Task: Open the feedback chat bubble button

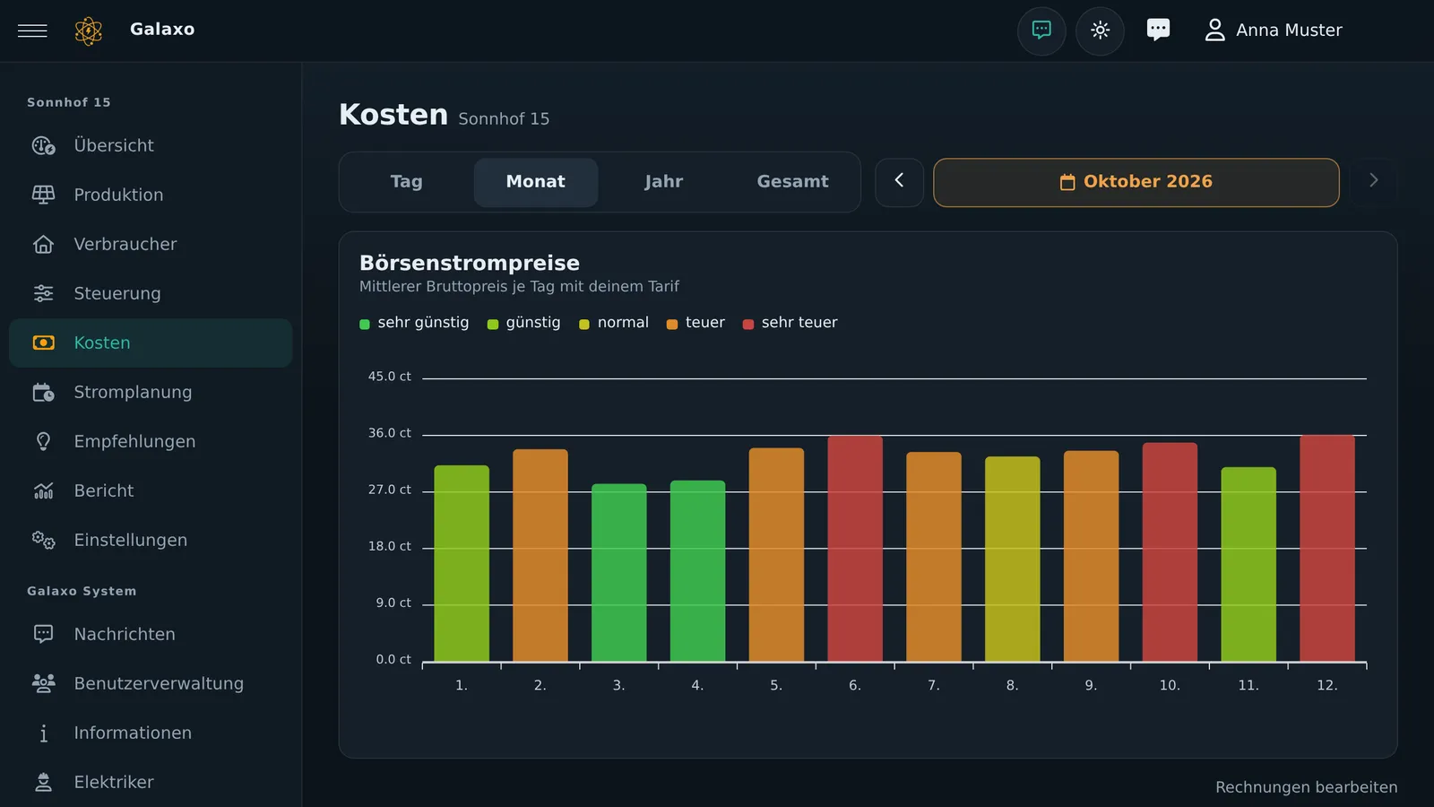Action: coord(1041,30)
